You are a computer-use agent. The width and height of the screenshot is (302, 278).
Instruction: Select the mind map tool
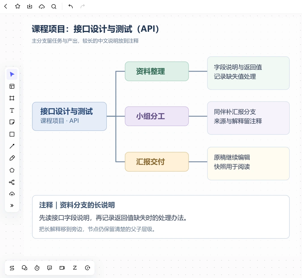click(12, 182)
